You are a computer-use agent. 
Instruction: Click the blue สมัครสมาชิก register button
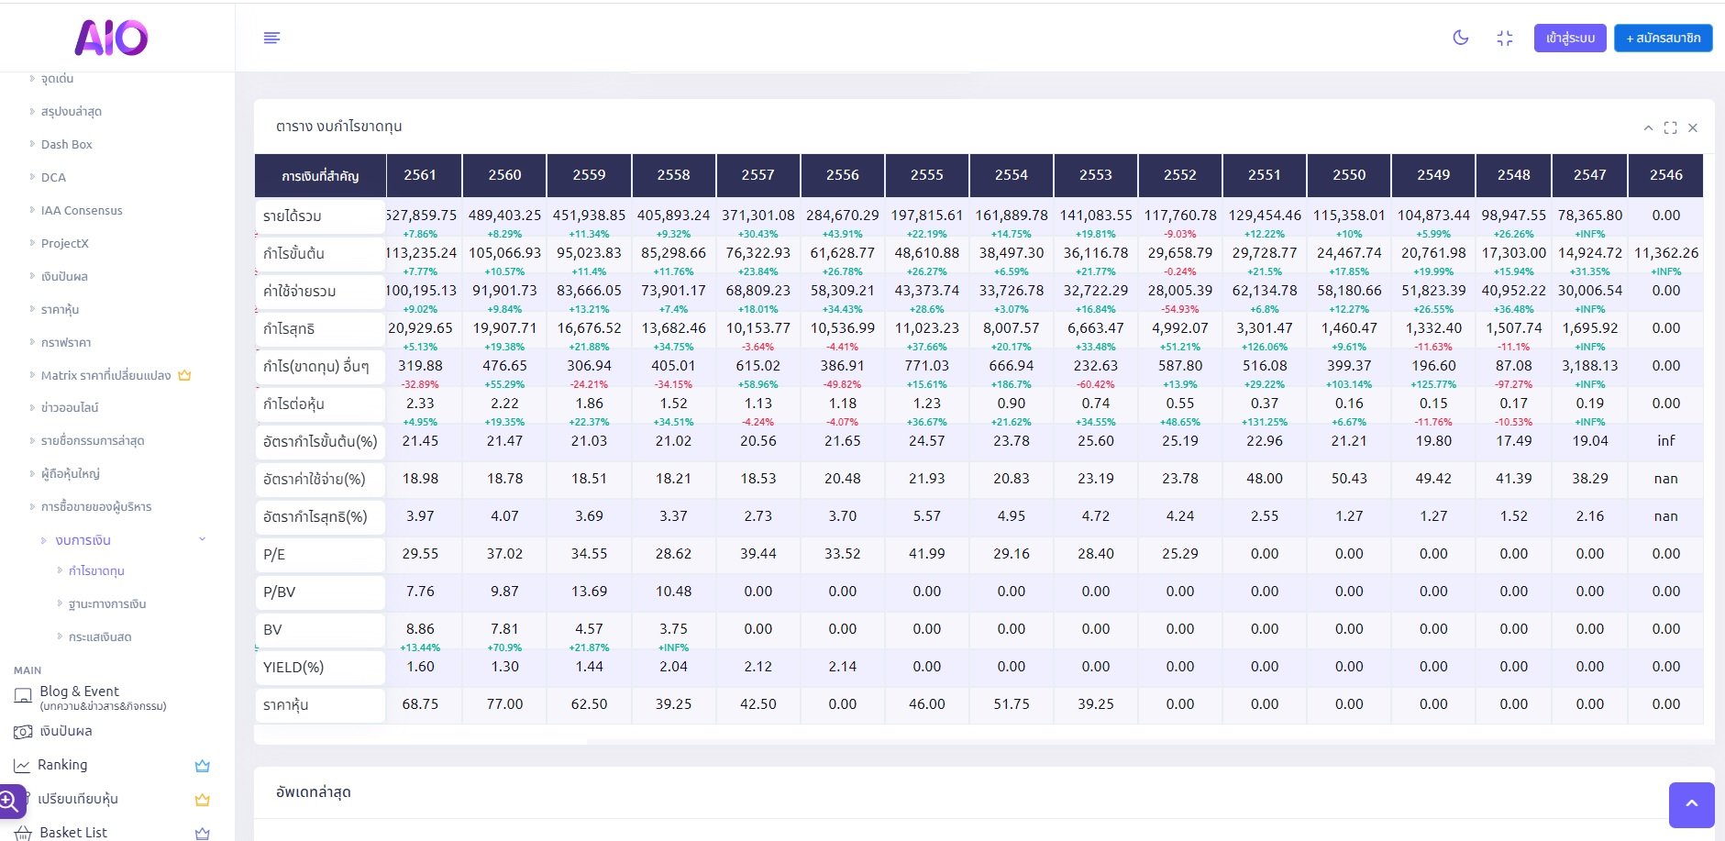(x=1664, y=38)
